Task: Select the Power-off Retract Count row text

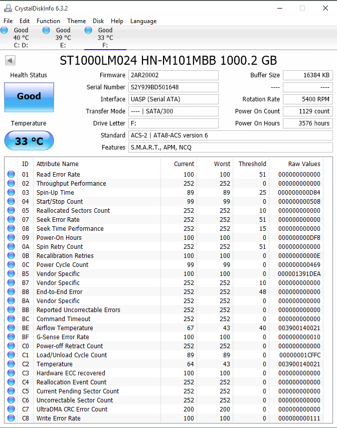Action: [x=70, y=346]
